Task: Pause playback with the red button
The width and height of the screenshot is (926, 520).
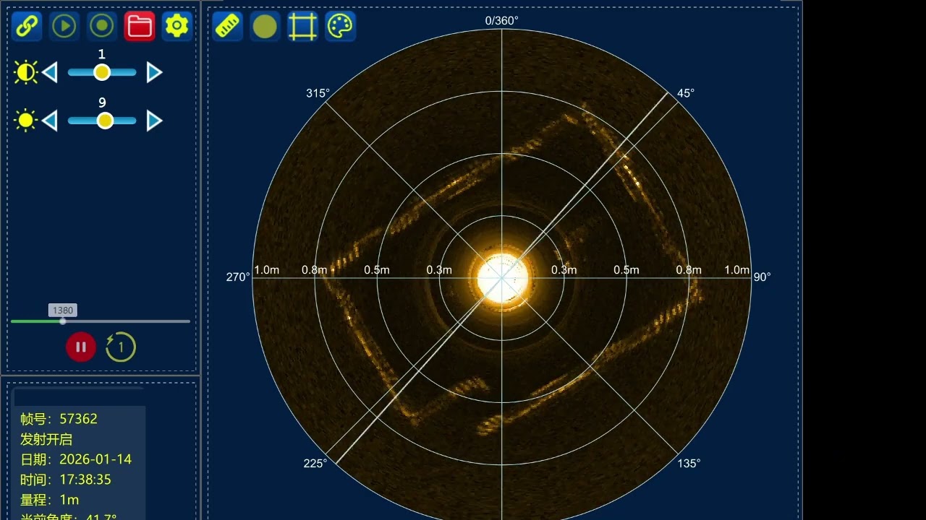Action: click(81, 347)
